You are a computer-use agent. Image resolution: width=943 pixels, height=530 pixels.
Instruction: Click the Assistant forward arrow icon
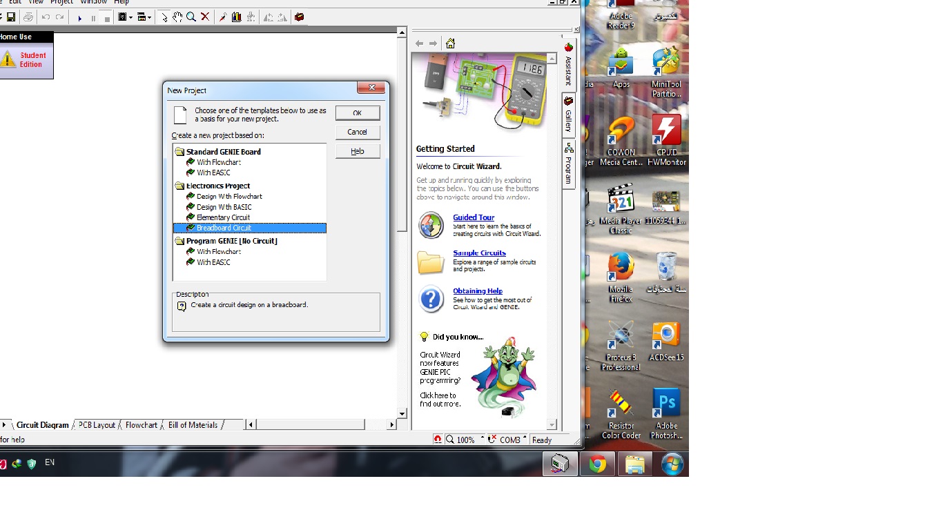433,43
